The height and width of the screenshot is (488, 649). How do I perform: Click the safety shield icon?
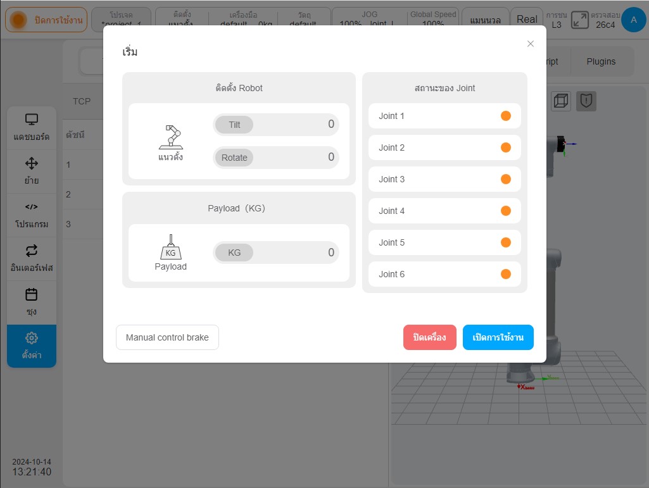click(x=586, y=101)
